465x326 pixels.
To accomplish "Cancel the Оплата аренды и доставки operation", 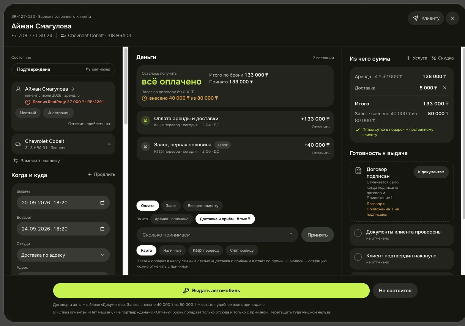I will 321,127.
